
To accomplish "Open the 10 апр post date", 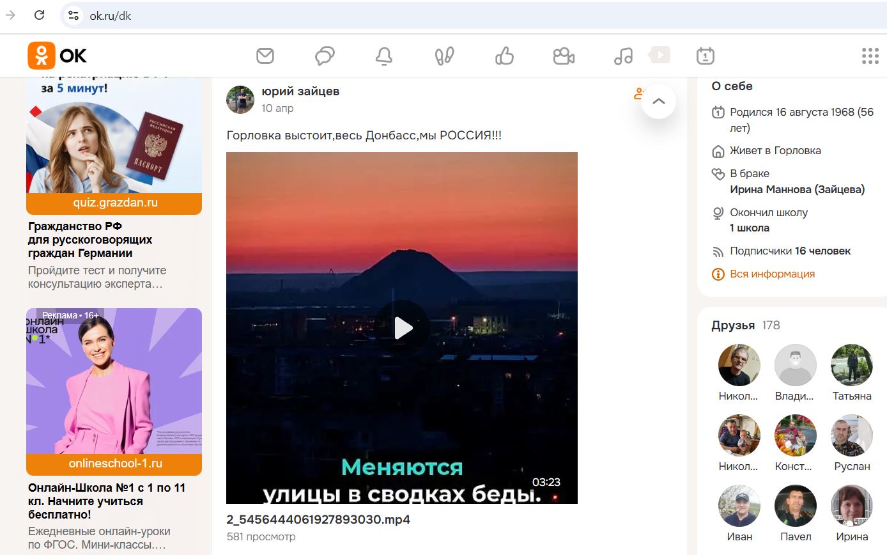I will click(x=277, y=108).
